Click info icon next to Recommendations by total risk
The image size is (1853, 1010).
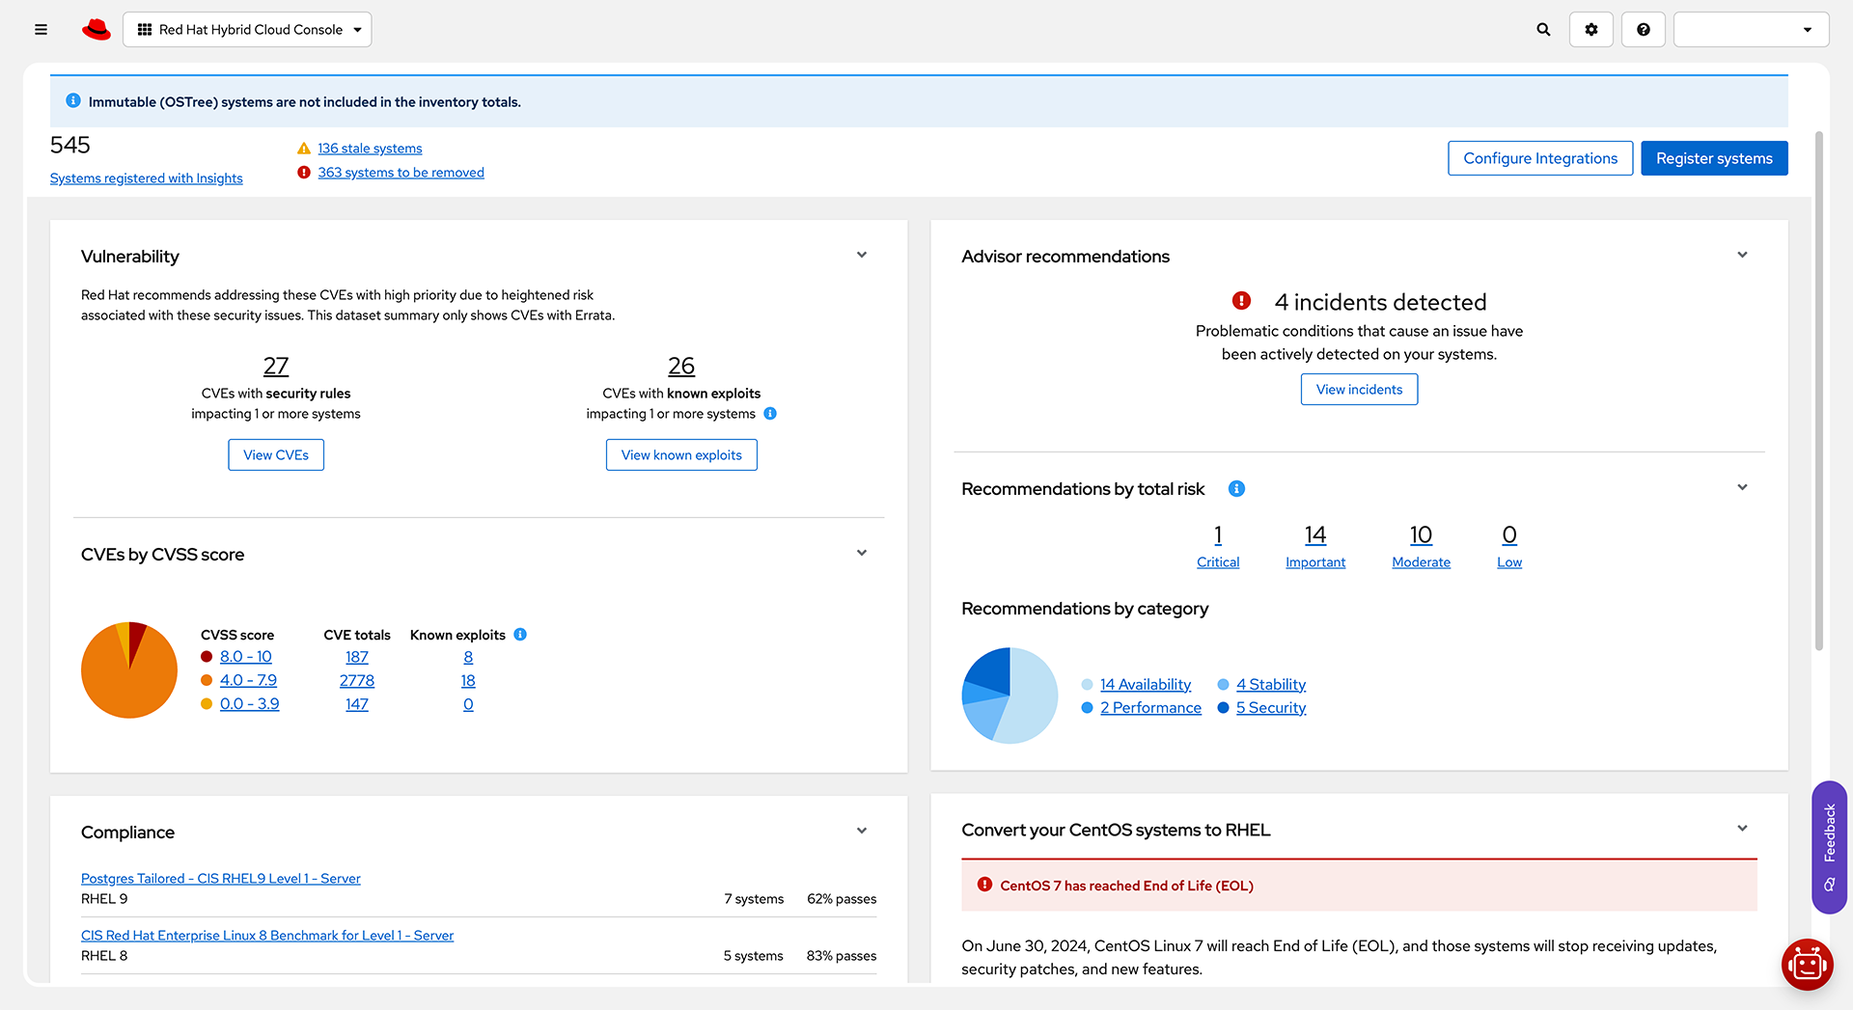1236,489
